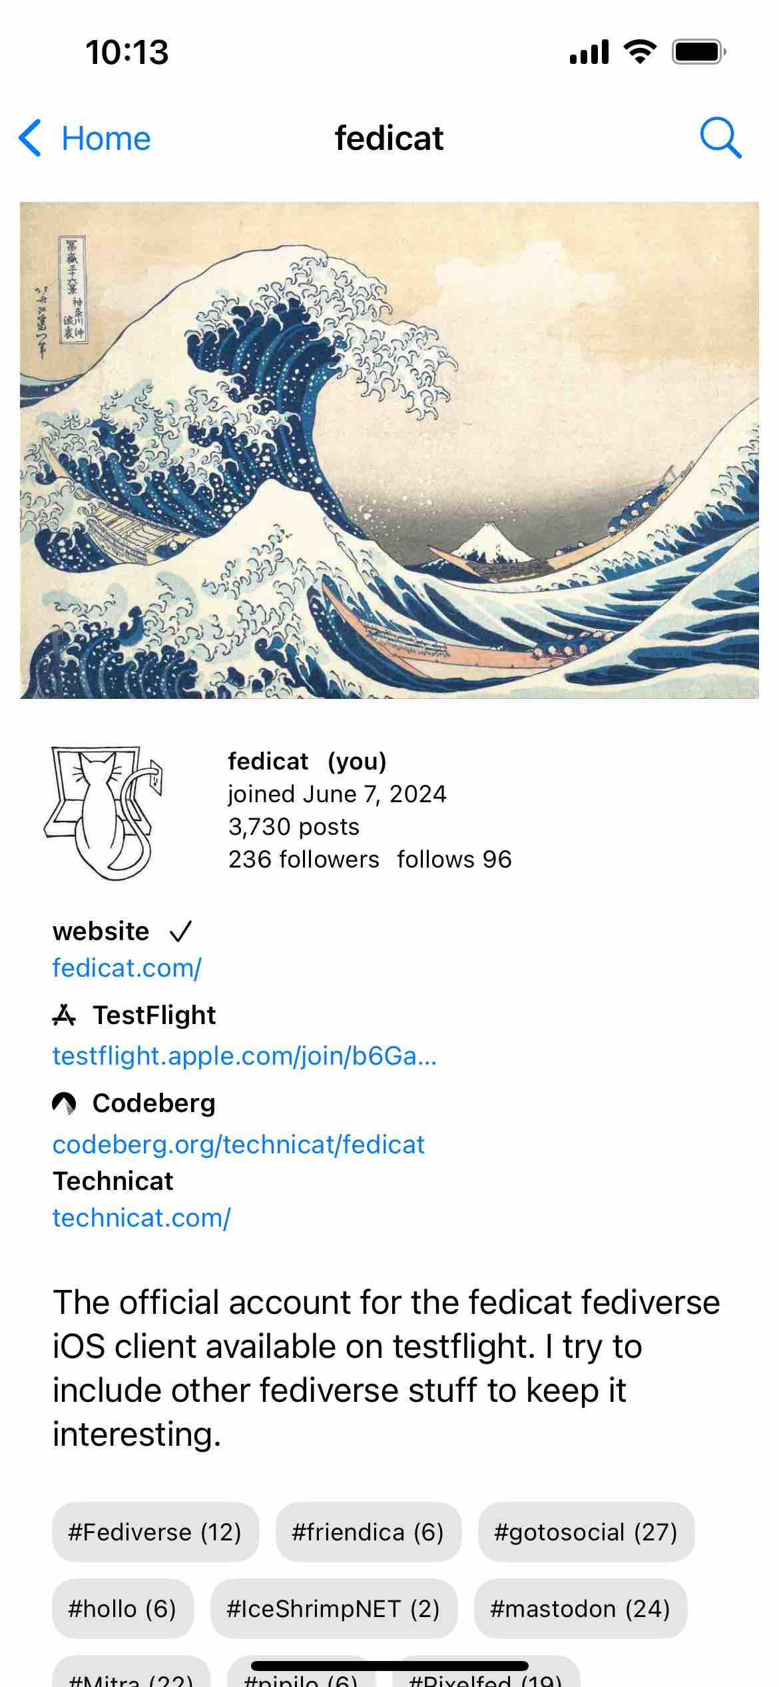Select the #hollo (6) hashtag chip
The image size is (779, 1687).
(123, 1609)
